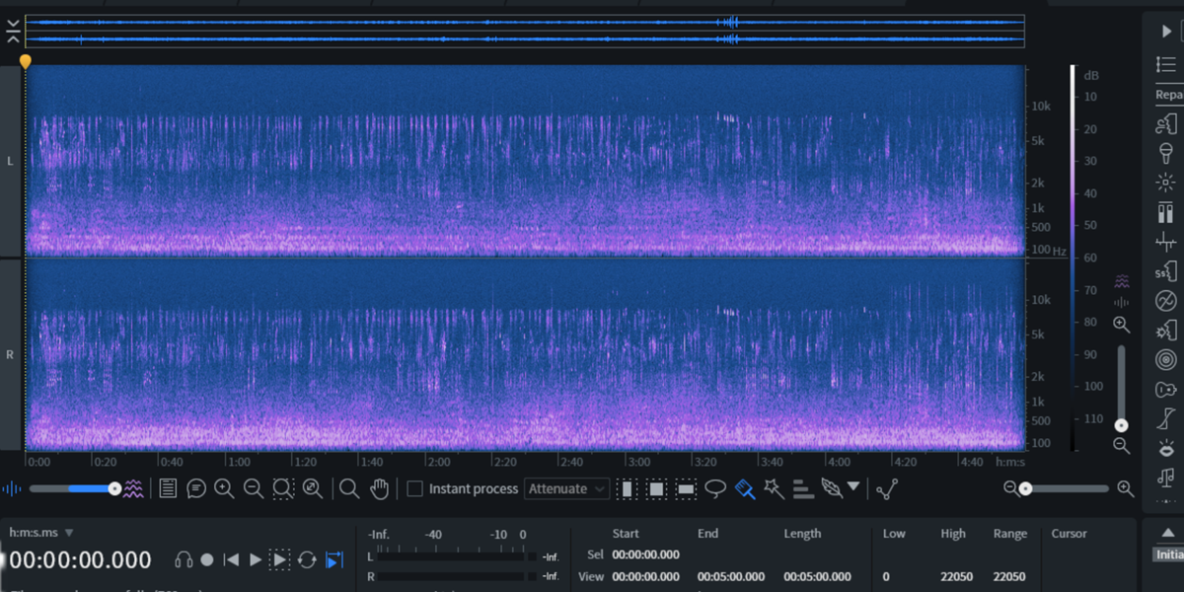Click the spectrogram view icon right of slider
The width and height of the screenshot is (1184, 592).
pyautogui.click(x=133, y=488)
